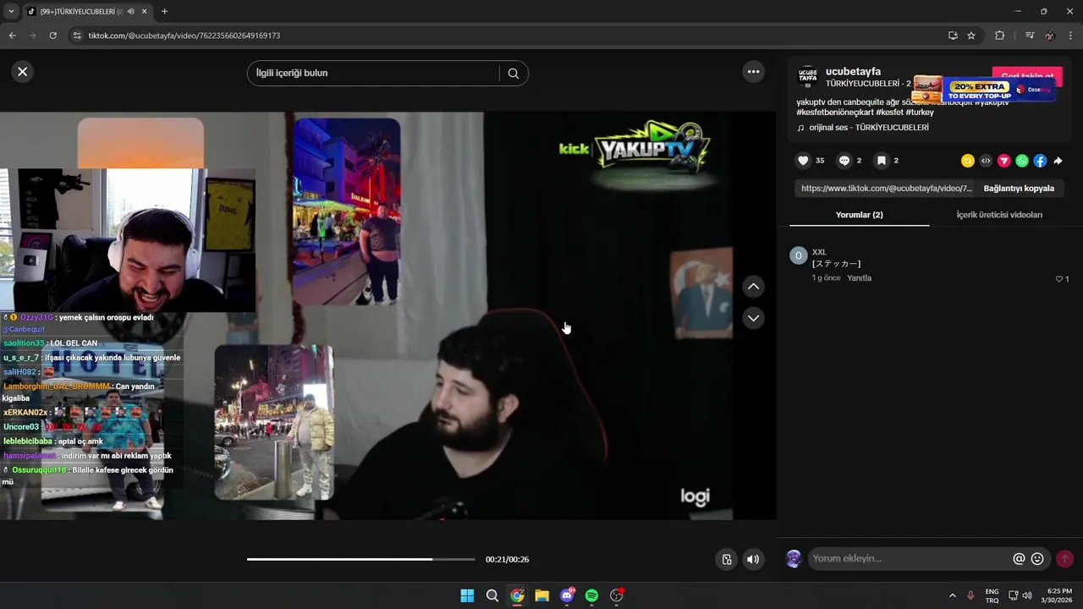Seek on the video progress bar
1083x609 pixels.
click(361, 559)
